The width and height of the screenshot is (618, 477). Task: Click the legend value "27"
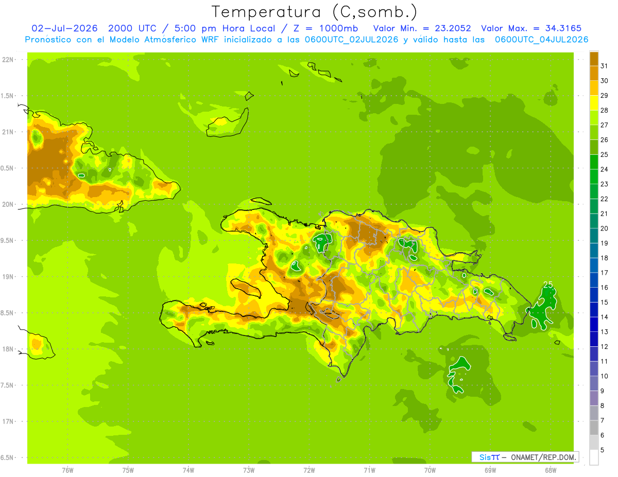pyautogui.click(x=605, y=125)
